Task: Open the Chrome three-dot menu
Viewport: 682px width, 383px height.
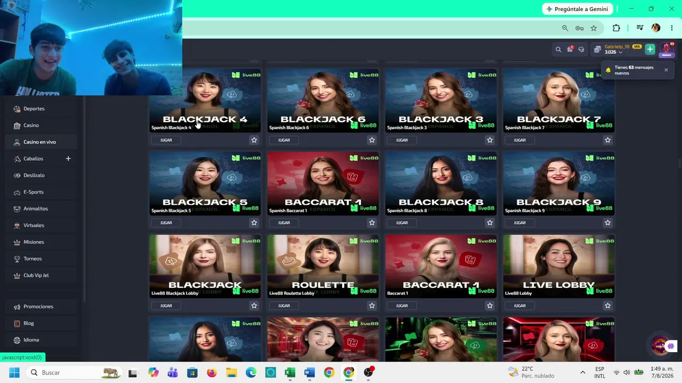Action: pyautogui.click(x=671, y=28)
